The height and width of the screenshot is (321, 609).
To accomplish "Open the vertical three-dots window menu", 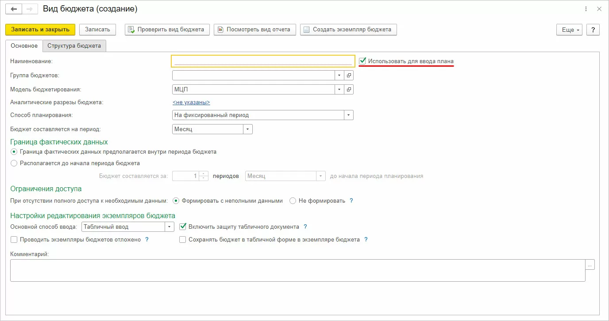I will tap(586, 9).
